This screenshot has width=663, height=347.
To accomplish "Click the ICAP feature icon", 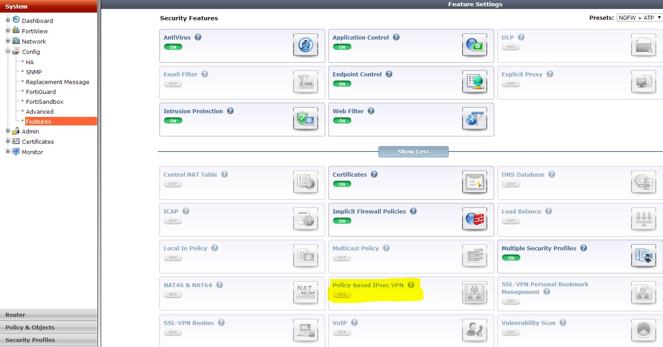I will [306, 219].
